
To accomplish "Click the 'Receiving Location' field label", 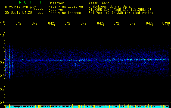I will click(x=66, y=6).
